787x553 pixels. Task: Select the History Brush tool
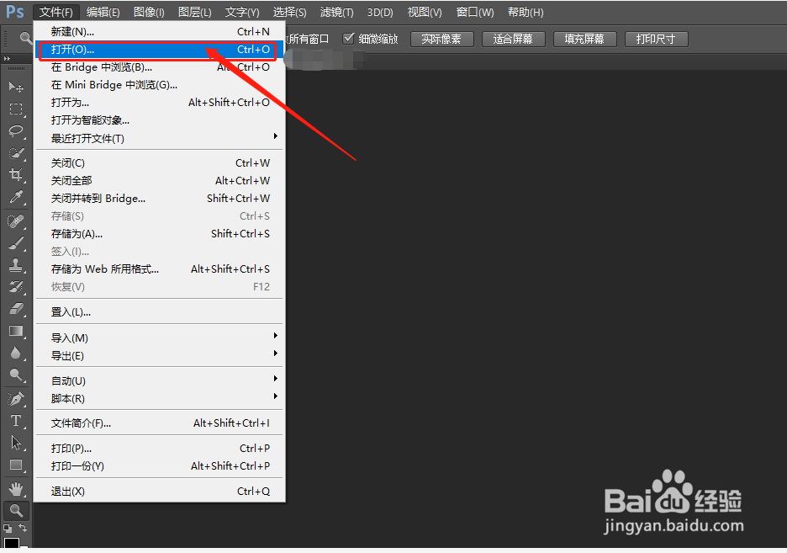(16, 287)
